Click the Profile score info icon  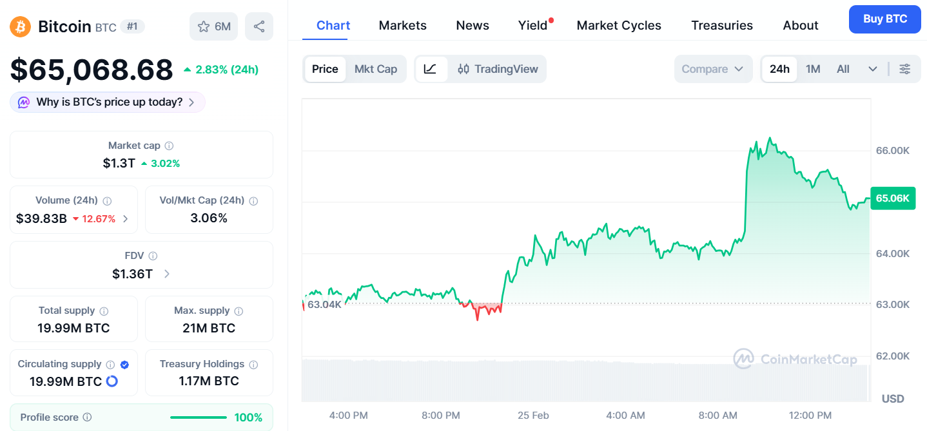(x=87, y=417)
